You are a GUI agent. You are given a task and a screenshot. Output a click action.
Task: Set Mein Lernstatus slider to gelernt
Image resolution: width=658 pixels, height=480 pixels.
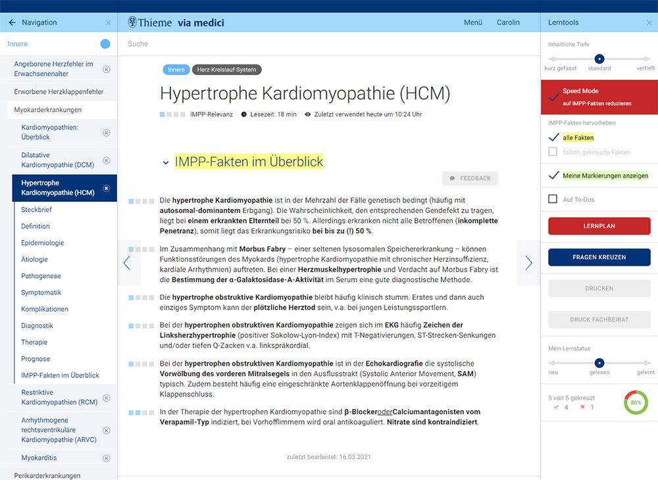pyautogui.click(x=646, y=362)
